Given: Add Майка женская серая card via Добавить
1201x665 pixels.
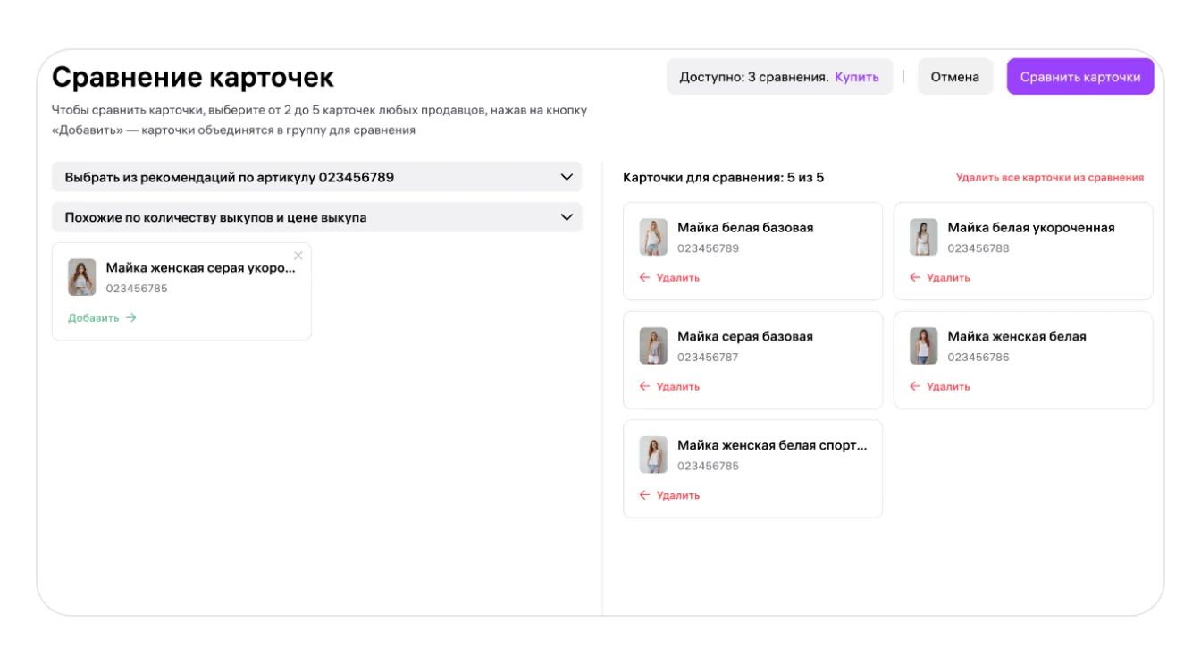Looking at the screenshot, I should click(102, 317).
